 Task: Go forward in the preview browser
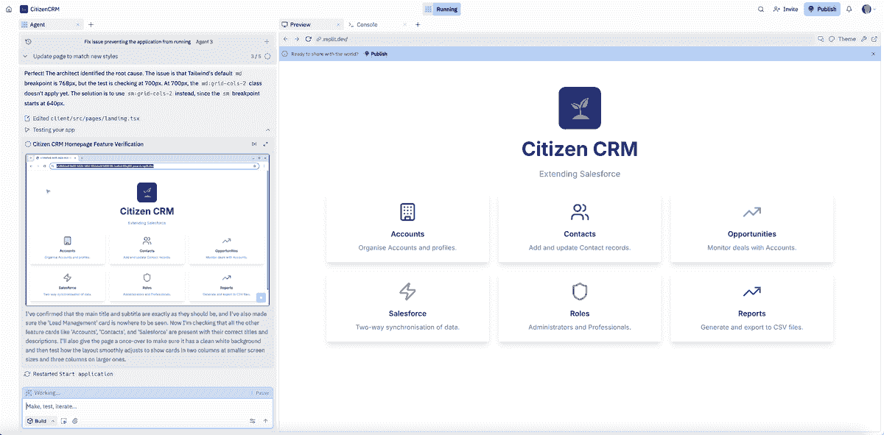(x=297, y=39)
